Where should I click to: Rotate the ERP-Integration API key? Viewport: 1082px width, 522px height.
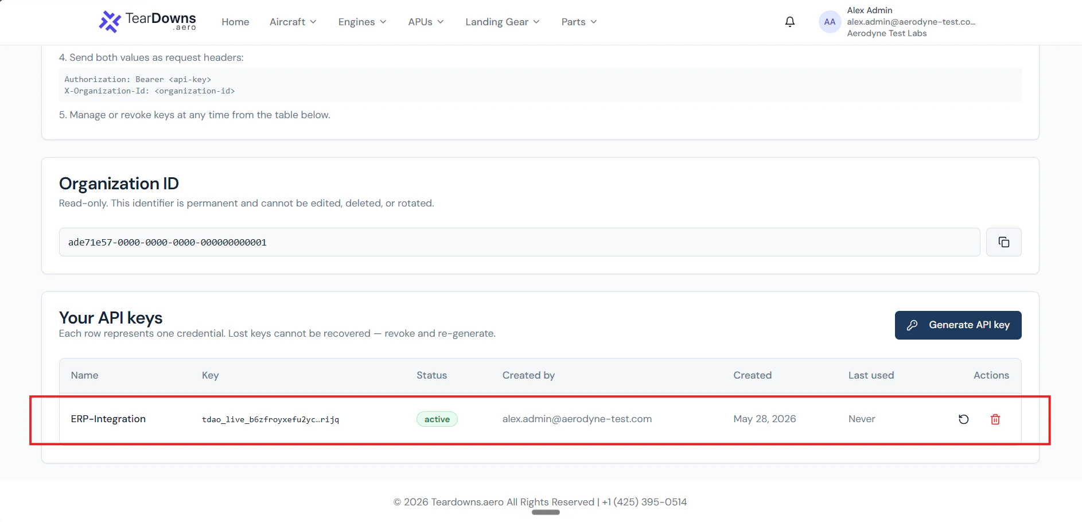[x=964, y=419]
